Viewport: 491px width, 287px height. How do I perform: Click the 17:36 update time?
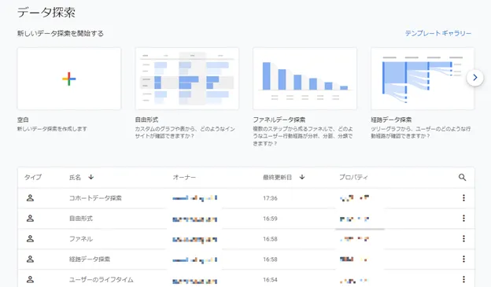(x=270, y=198)
